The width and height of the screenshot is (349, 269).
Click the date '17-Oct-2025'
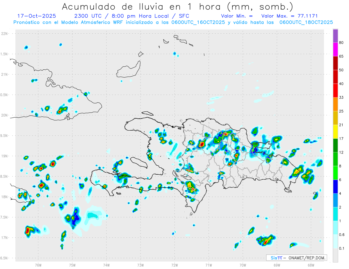click(37, 16)
